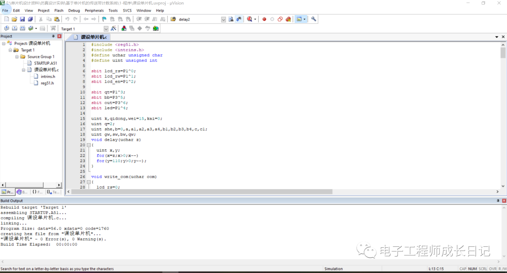Click the editor horizontal scrollbar thumb
Image resolution: width=507 pixels, height=273 pixels.
(202, 192)
